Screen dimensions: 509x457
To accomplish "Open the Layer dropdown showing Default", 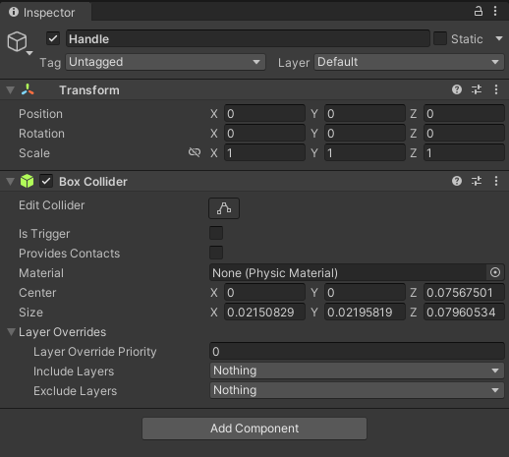I will point(409,62).
